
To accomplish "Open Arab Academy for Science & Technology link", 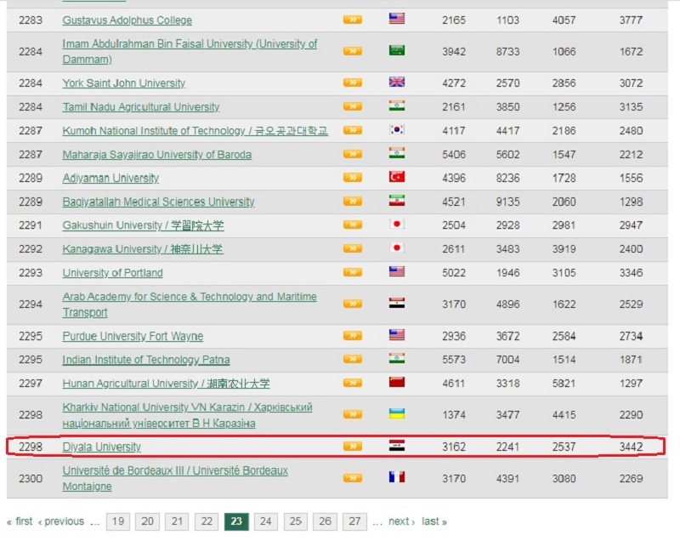I will [190, 305].
